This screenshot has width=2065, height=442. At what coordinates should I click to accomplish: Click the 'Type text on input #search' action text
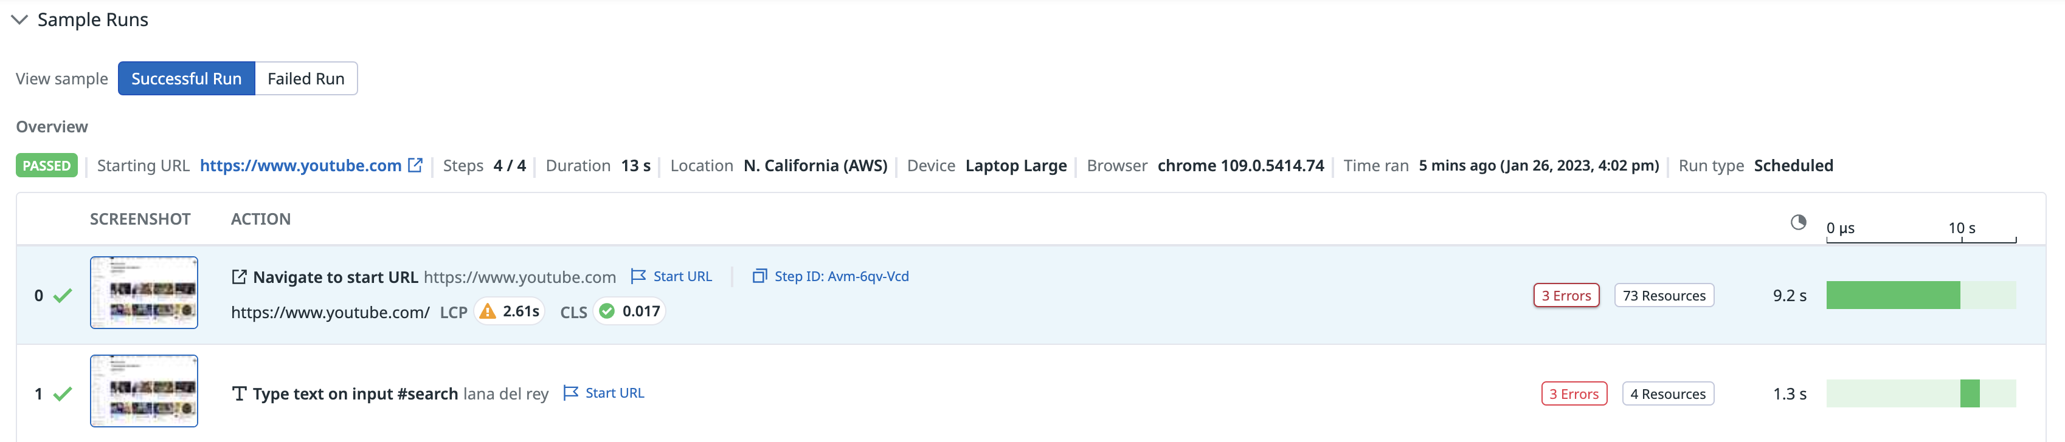(355, 394)
